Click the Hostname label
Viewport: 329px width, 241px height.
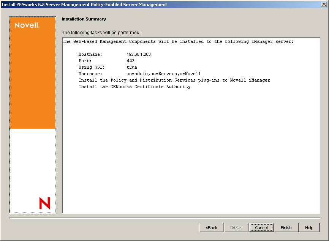90,54
